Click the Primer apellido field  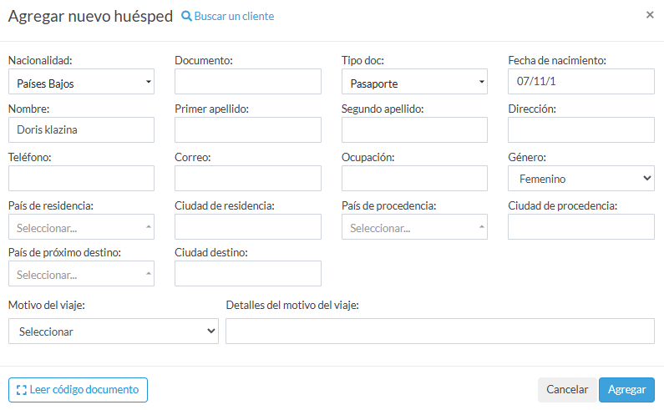(x=248, y=130)
